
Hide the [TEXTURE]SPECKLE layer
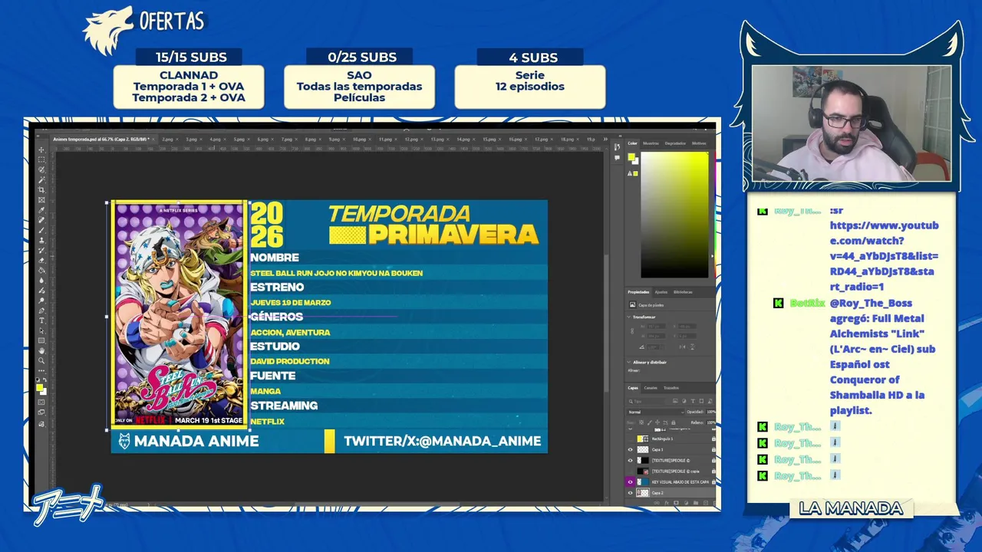pyautogui.click(x=631, y=461)
